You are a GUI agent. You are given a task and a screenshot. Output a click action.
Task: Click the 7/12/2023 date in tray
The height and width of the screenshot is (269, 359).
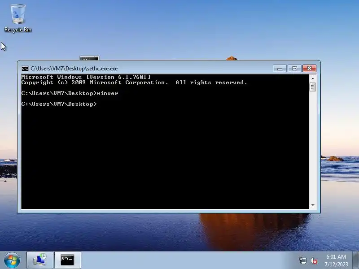336,265
